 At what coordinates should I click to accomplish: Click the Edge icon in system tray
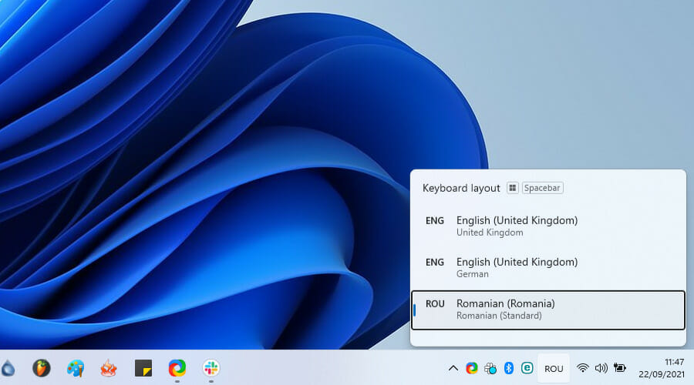[x=472, y=368]
